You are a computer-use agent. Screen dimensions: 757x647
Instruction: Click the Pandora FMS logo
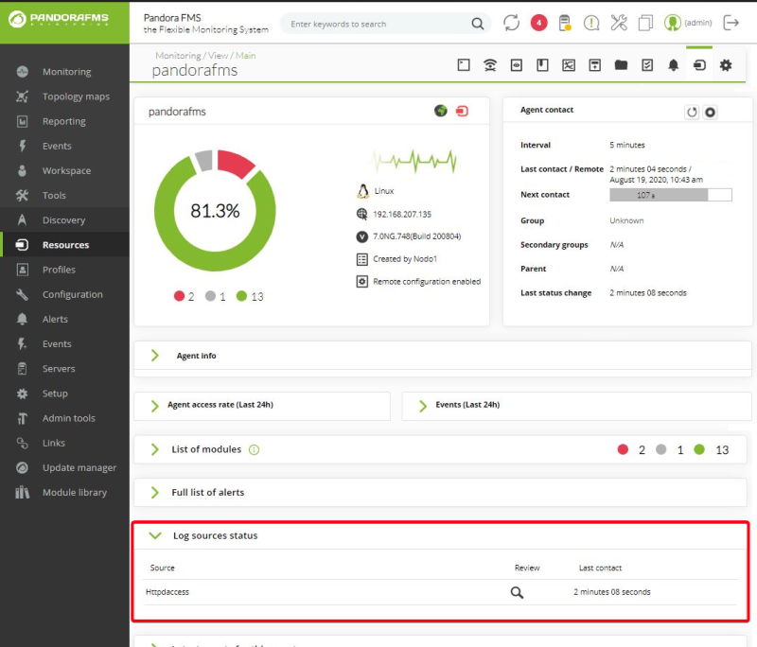tap(59, 19)
